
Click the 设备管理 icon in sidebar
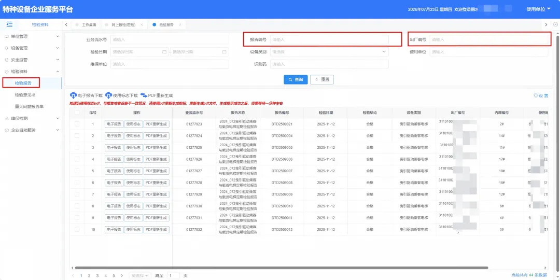click(6, 48)
